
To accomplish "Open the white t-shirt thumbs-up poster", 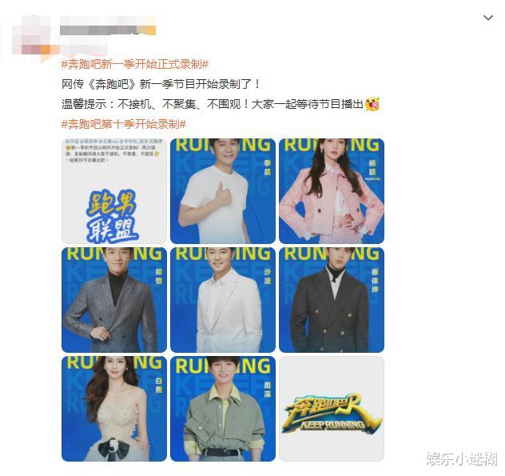I will coord(223,191).
